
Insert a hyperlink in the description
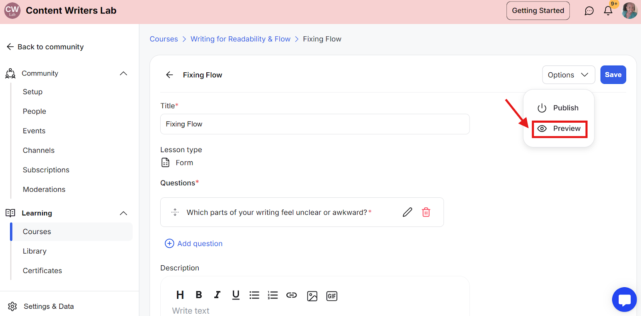(292, 295)
